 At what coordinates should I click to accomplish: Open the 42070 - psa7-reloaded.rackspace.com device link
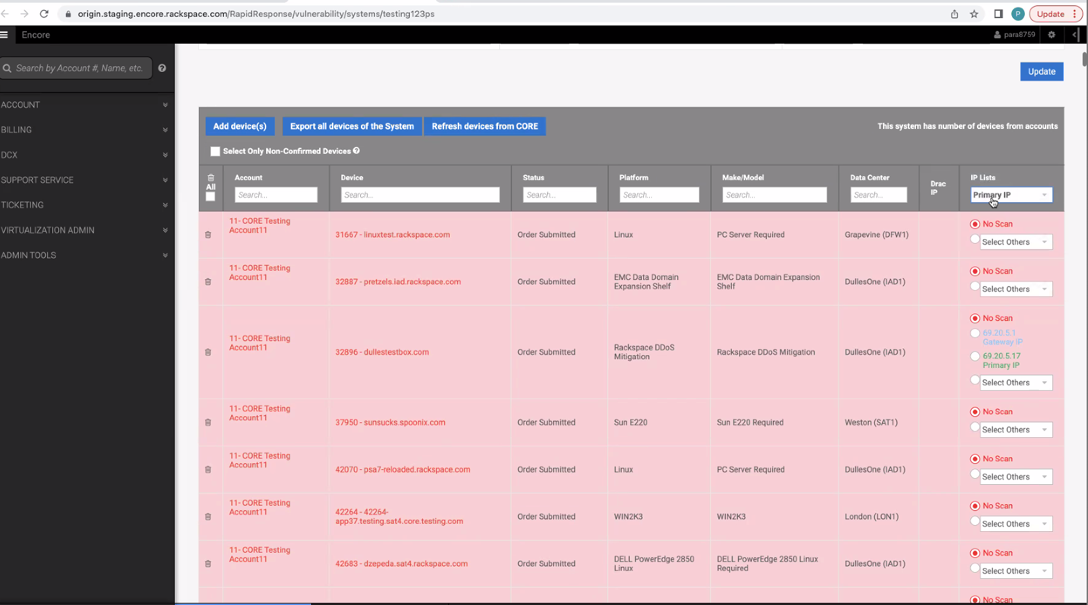pyautogui.click(x=403, y=470)
